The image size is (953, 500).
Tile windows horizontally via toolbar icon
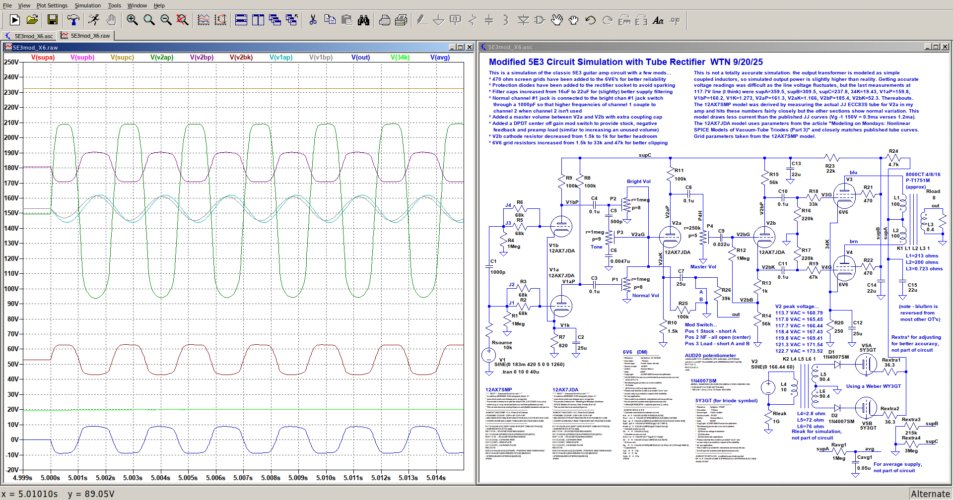click(x=241, y=20)
